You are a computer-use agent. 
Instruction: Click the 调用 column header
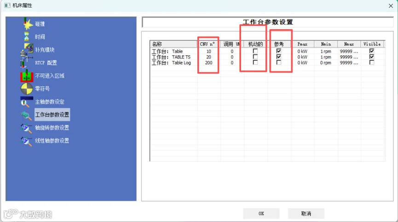point(232,44)
